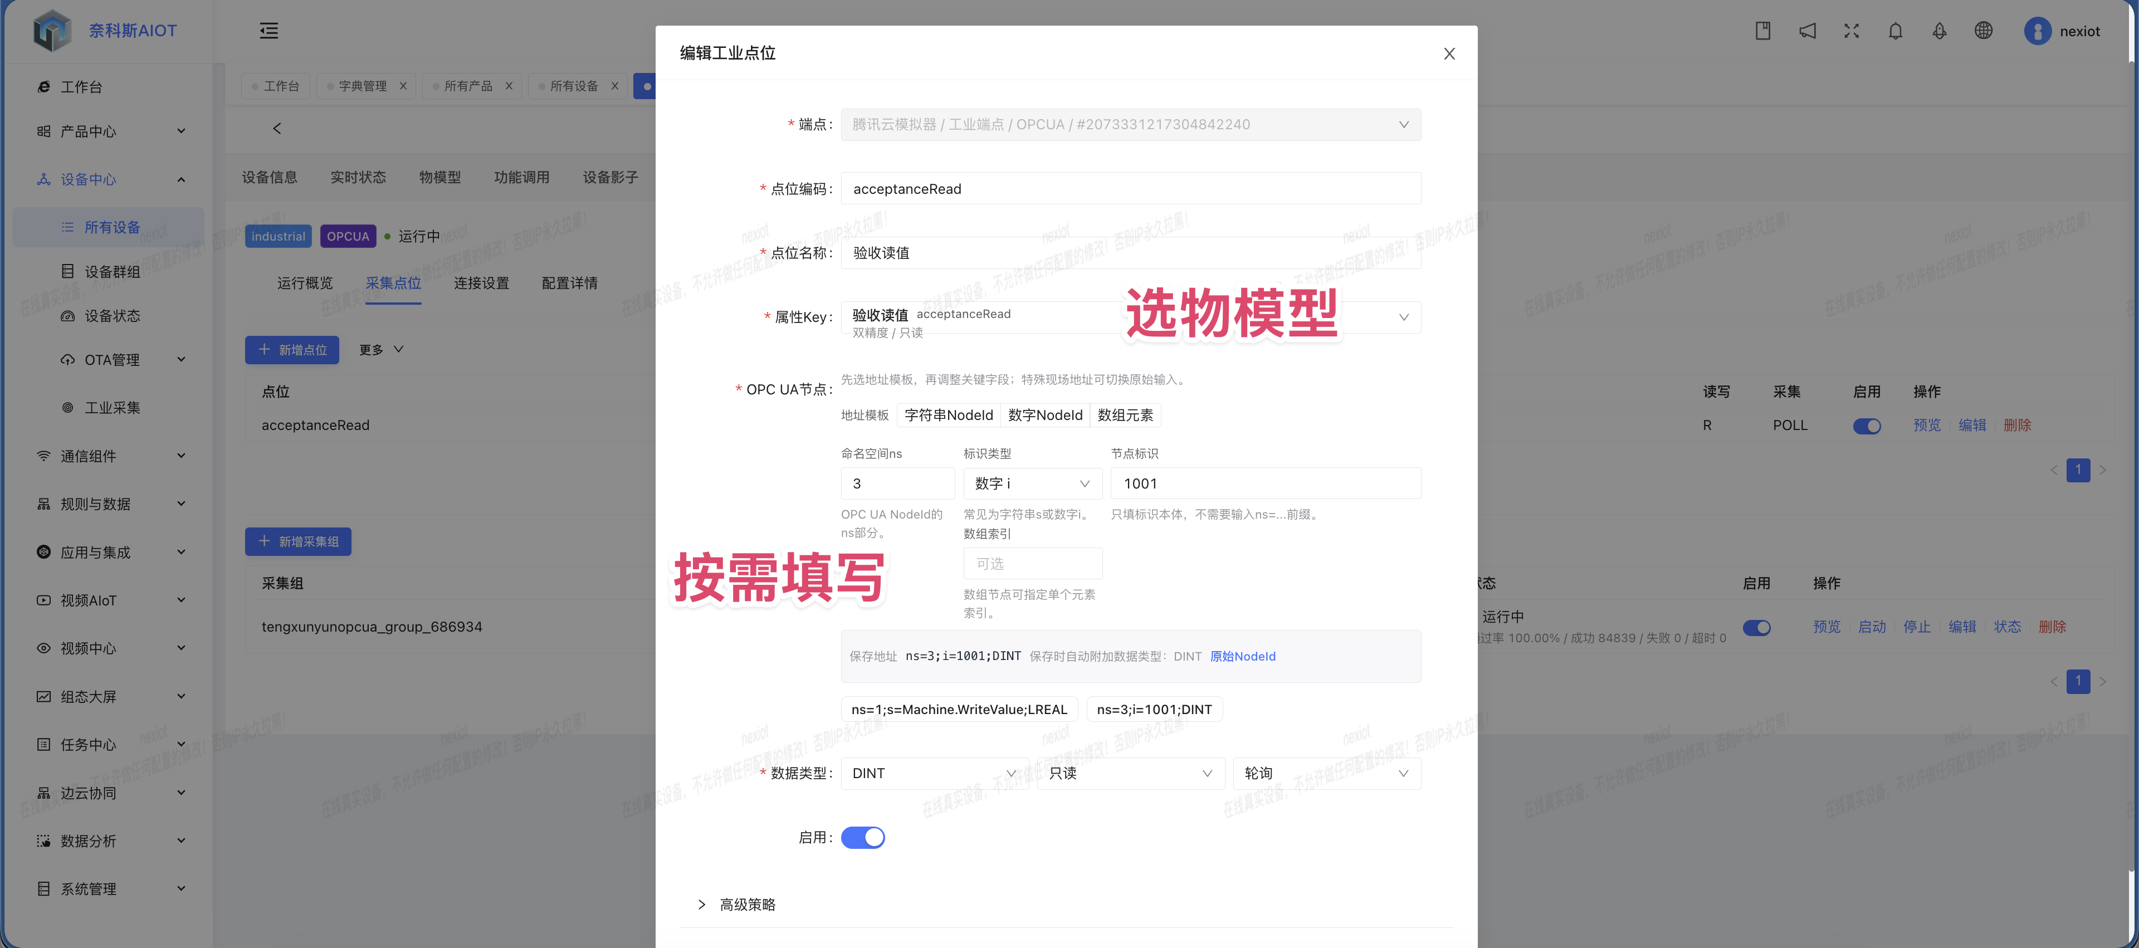Collapse the sidebar with the menu fold icon
Viewport: 2139px width, 948px height.
click(269, 31)
